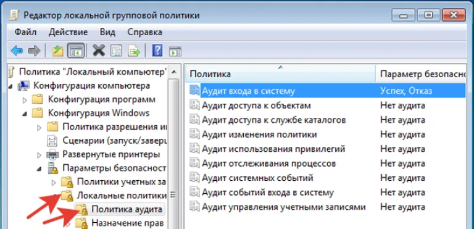Viewport: 474px width, 229px height.
Task: Click the icon beside Аудит изменения политики
Action: (x=194, y=135)
